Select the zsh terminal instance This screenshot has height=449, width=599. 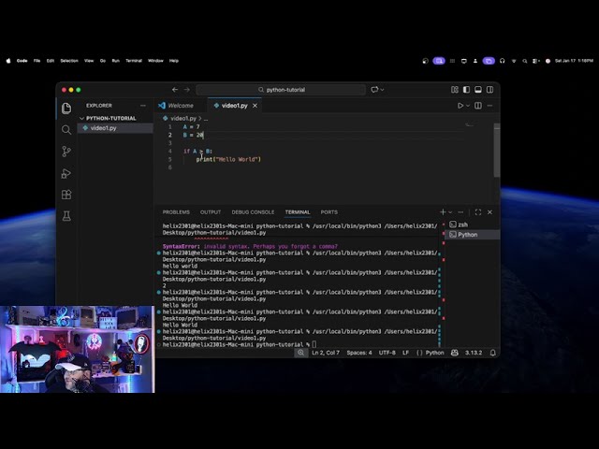(472, 224)
